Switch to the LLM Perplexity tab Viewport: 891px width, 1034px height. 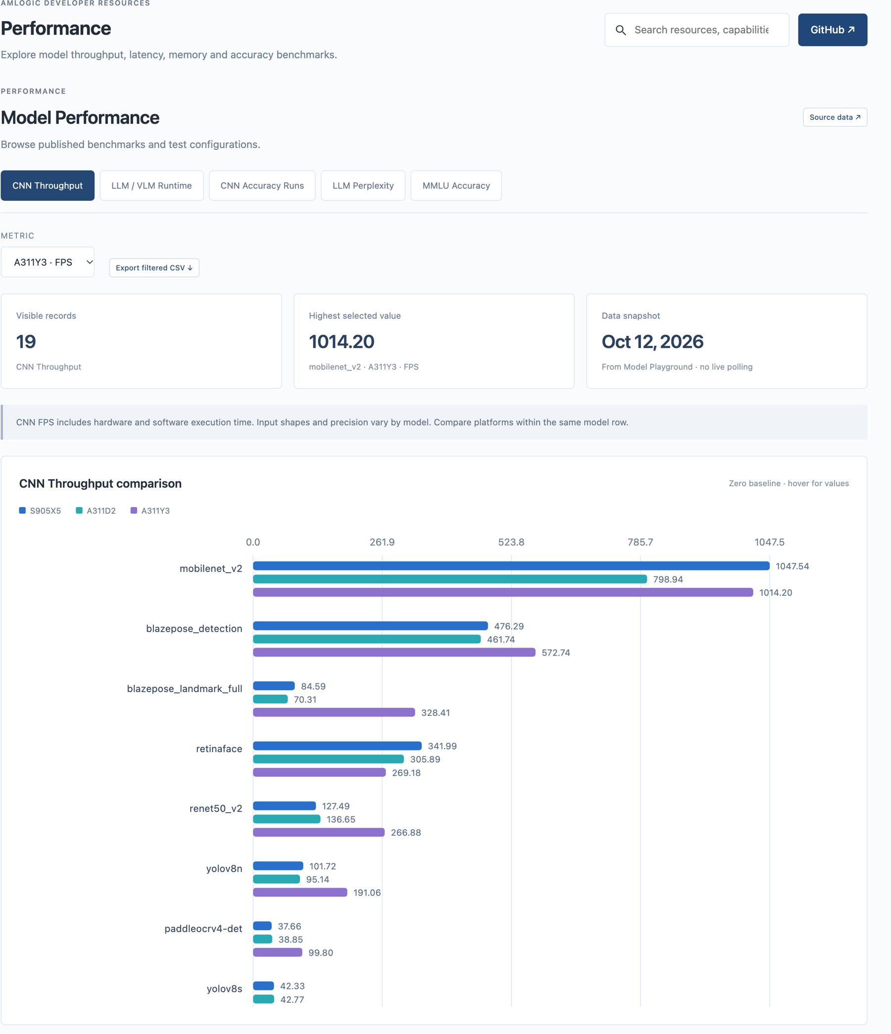(x=363, y=186)
